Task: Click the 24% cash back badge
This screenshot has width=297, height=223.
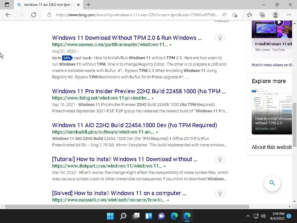Action: 67,58
